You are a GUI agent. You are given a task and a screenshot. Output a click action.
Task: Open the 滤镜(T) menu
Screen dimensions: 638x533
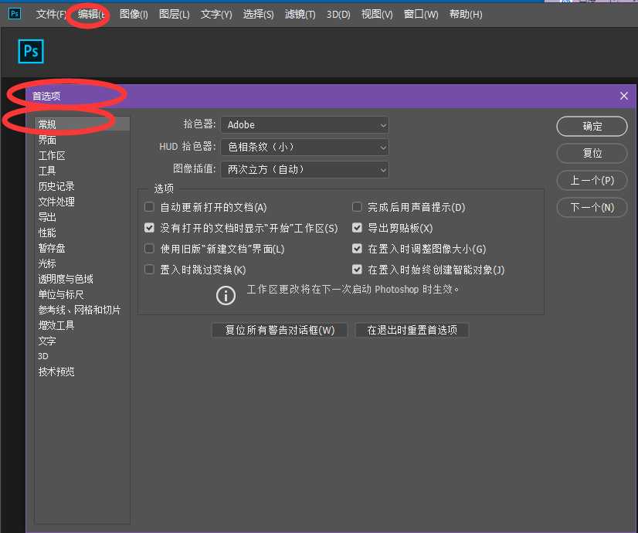[300, 14]
